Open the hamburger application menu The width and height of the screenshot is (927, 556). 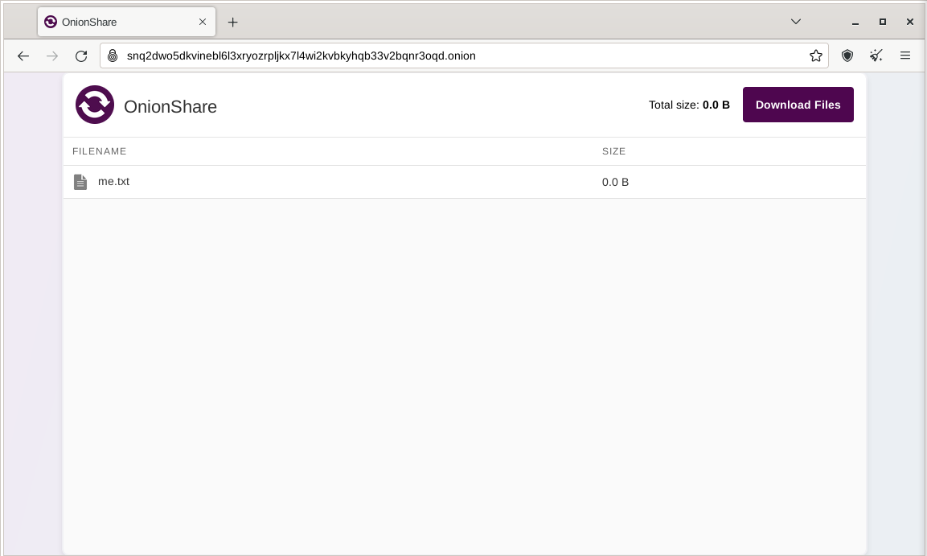905,56
